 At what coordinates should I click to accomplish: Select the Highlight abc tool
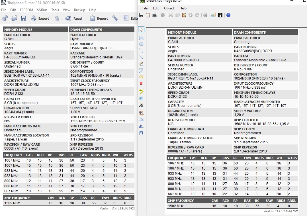(x=141, y=91)
